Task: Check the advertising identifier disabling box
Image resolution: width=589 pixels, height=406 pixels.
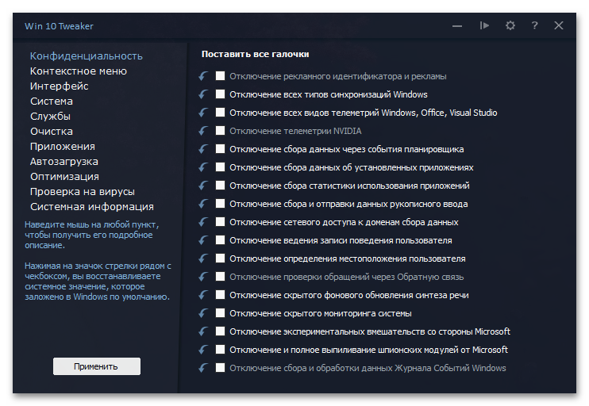Action: click(220, 76)
